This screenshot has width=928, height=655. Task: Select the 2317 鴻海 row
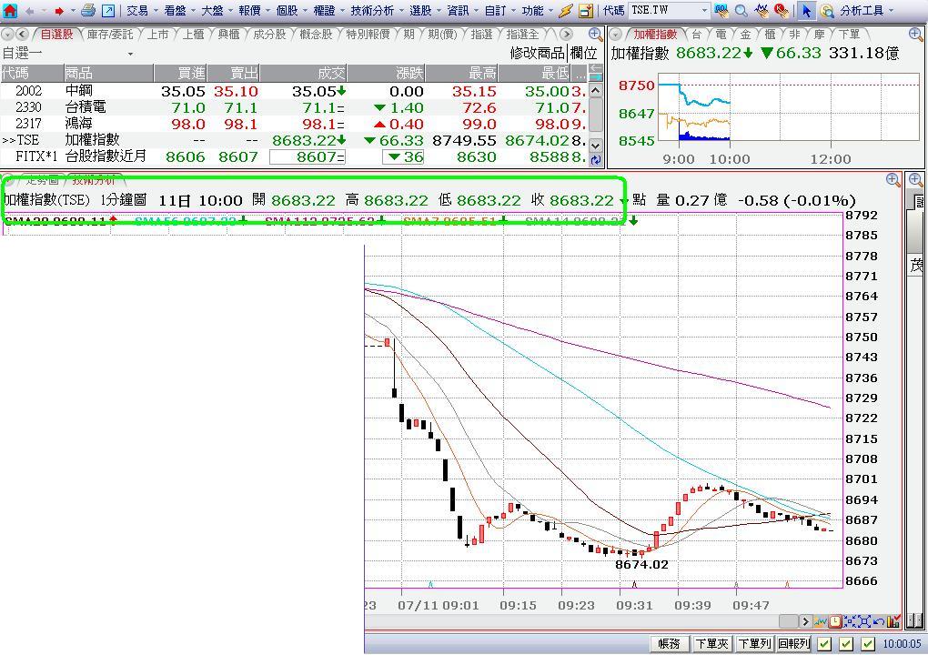[x=294, y=124]
